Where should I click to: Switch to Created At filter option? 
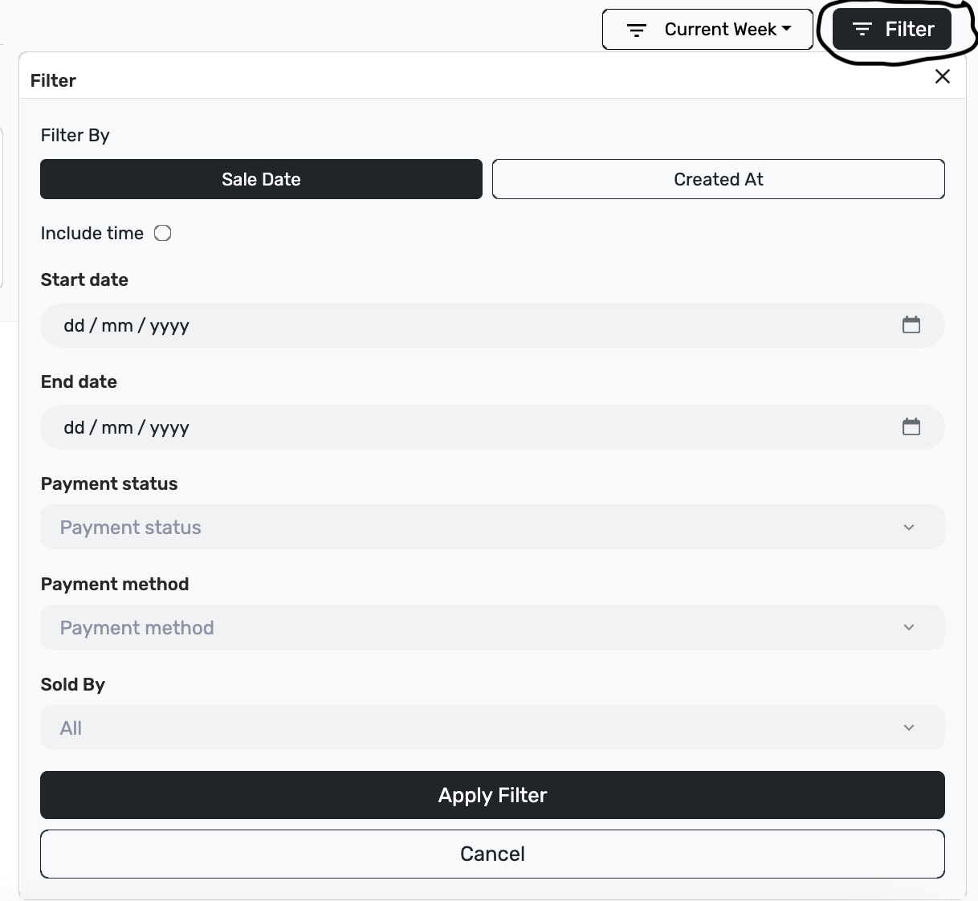click(719, 179)
